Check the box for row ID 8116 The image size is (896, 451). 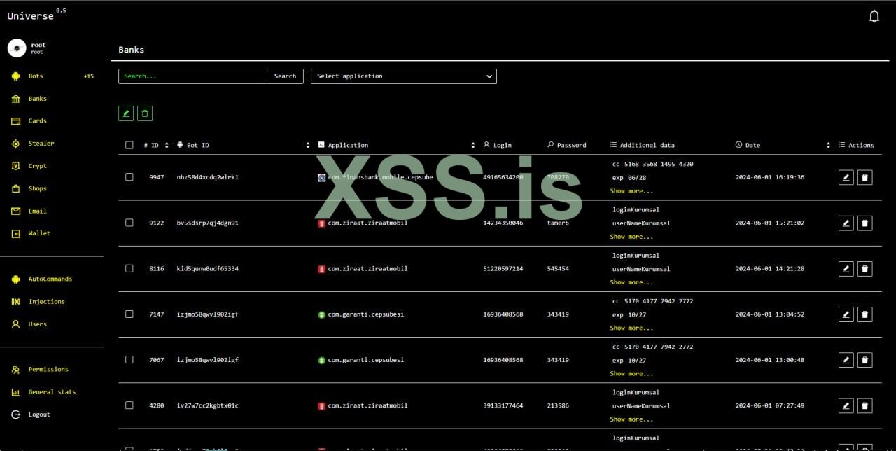coord(129,268)
